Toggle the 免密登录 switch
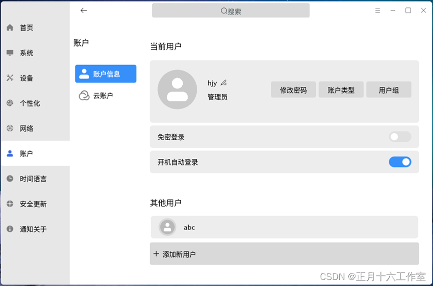The height and width of the screenshot is (286, 433). pos(400,137)
